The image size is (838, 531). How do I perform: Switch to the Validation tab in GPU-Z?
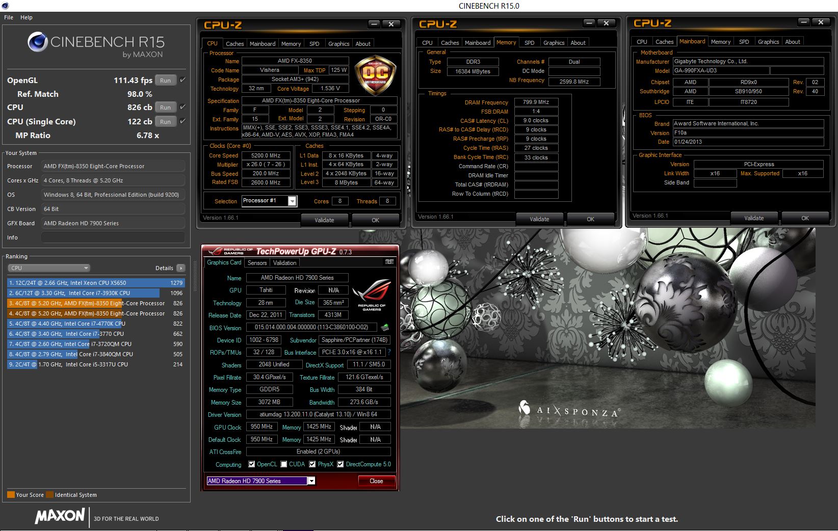click(x=284, y=263)
